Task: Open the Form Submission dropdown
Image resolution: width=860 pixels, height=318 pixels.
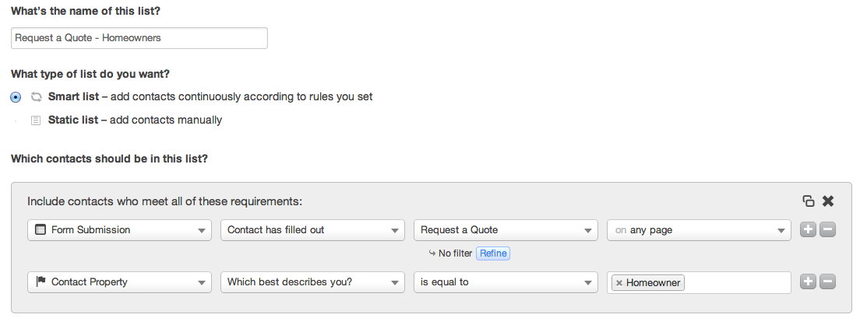Action: click(x=119, y=230)
